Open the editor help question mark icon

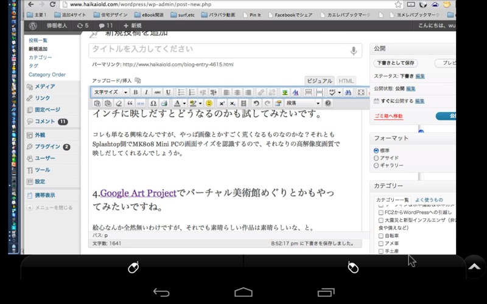(x=328, y=103)
